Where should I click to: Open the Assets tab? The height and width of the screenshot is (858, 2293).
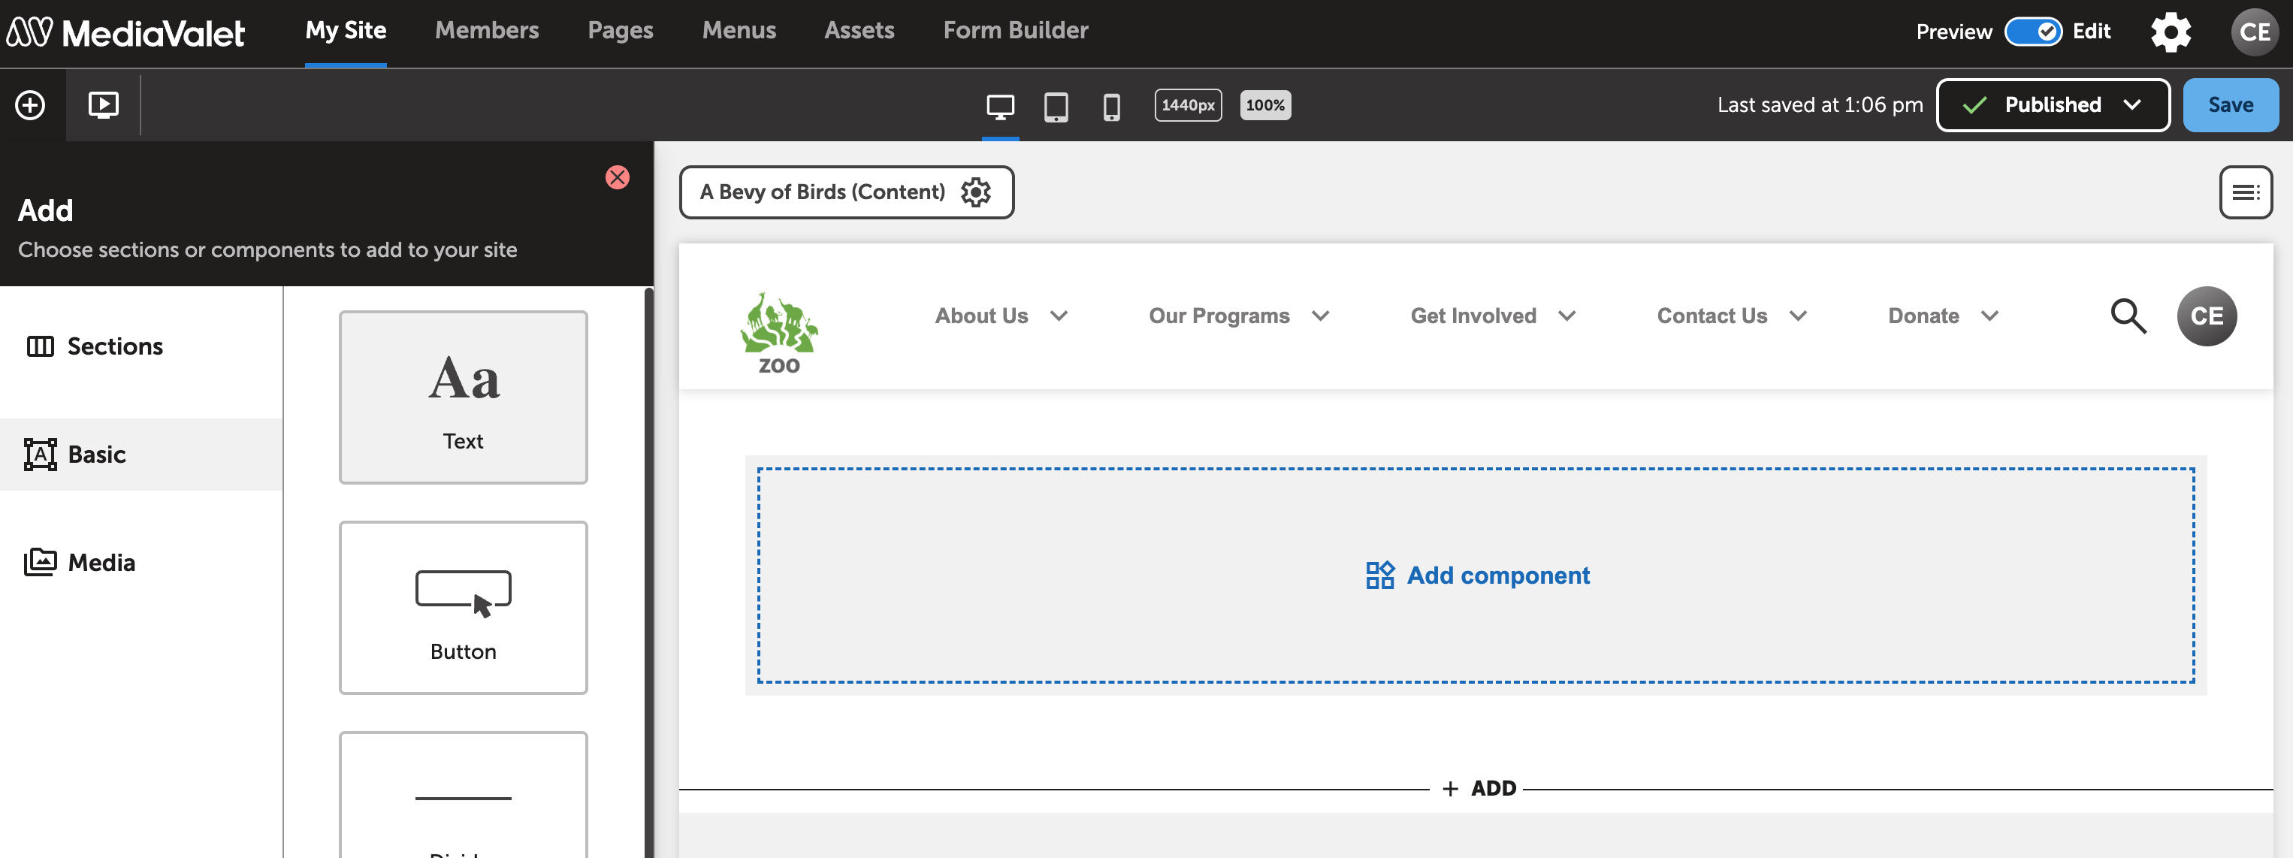(859, 31)
